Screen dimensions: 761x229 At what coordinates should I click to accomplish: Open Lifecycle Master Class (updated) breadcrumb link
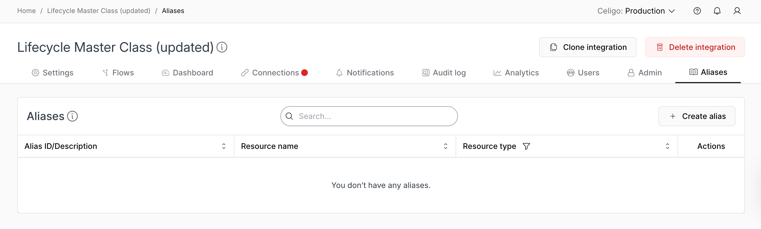point(99,11)
